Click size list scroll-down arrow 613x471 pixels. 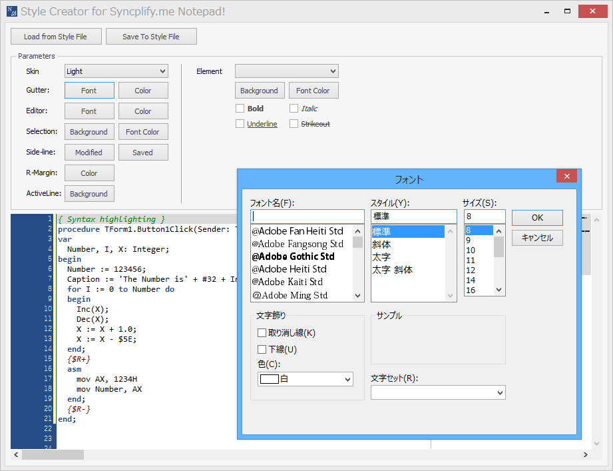tap(499, 290)
